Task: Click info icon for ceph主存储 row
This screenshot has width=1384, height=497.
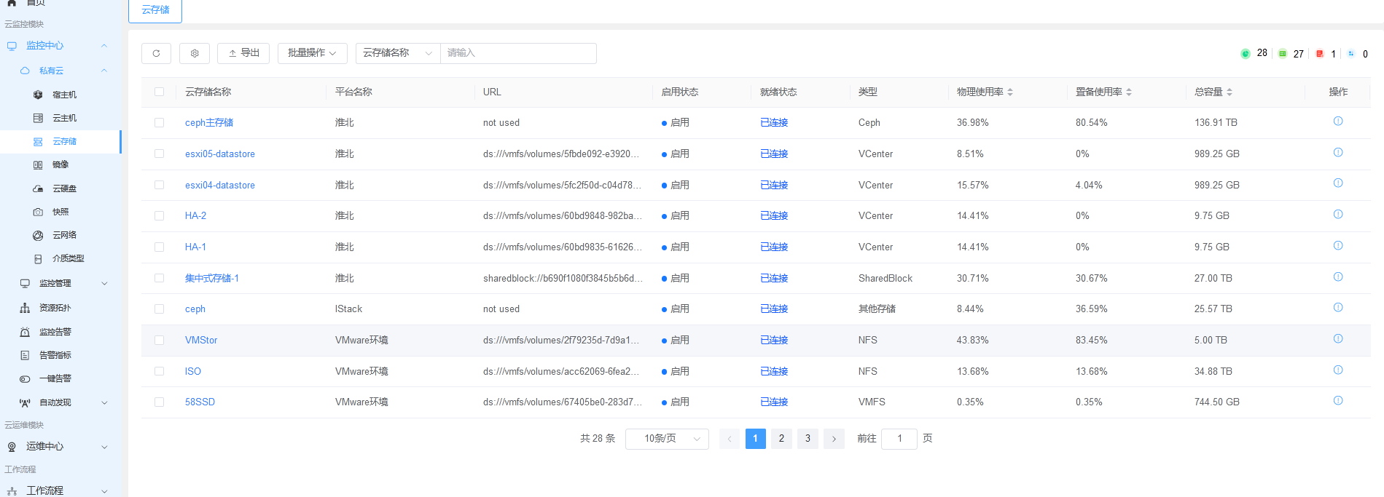Action: (x=1338, y=122)
